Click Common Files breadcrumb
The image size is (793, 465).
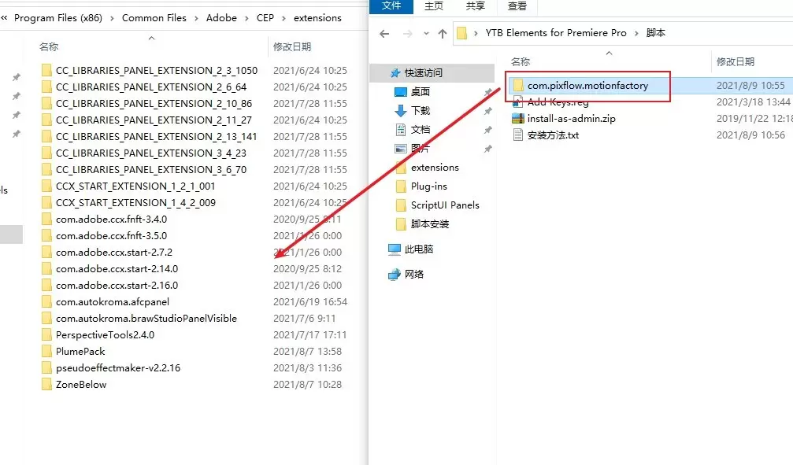[154, 18]
